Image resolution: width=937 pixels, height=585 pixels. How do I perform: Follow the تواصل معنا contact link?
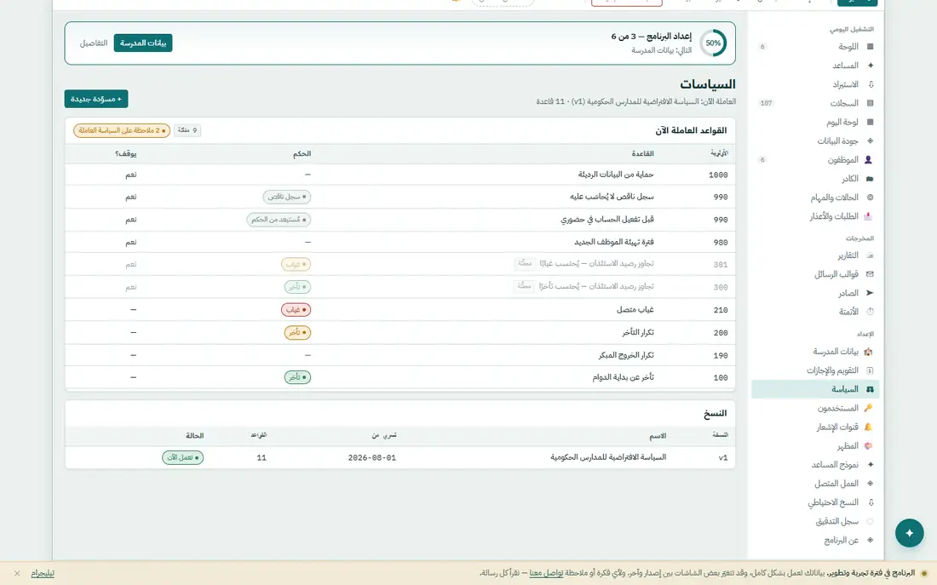[x=546, y=573]
